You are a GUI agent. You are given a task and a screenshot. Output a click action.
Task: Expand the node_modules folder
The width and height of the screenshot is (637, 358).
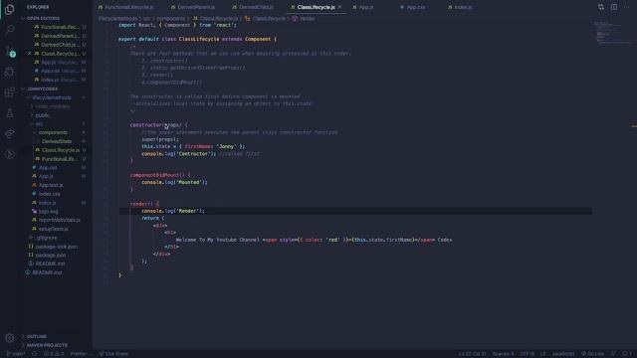(x=52, y=106)
